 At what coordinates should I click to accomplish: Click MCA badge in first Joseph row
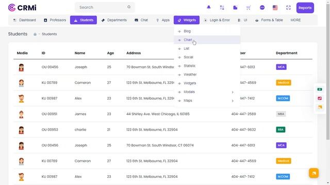[281, 67]
